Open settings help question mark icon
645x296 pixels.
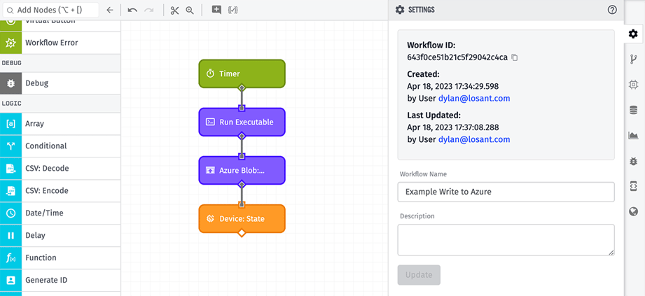[x=612, y=10]
